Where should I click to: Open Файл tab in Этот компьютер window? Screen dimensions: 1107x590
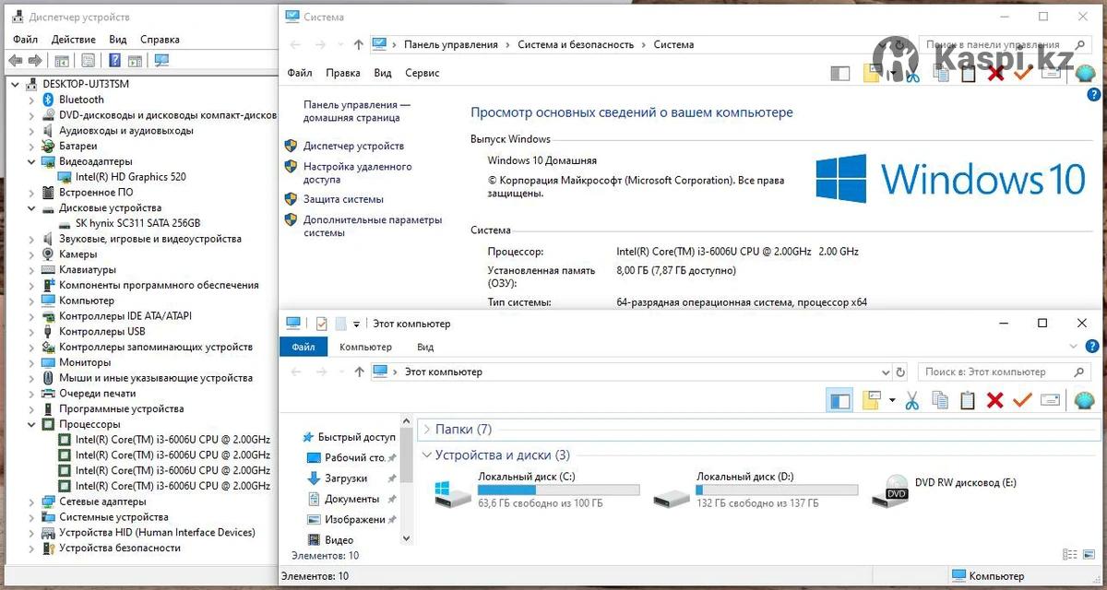[x=304, y=347]
